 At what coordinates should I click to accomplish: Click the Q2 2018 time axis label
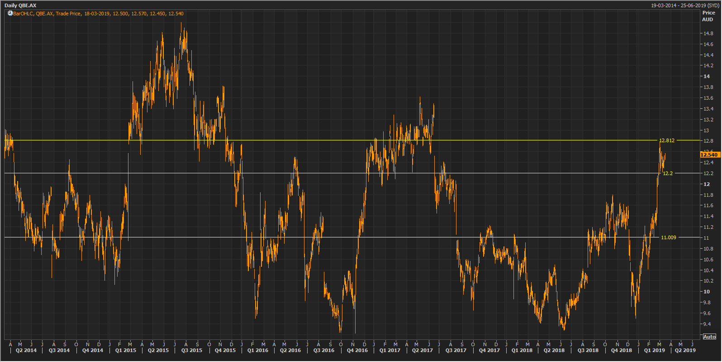click(554, 350)
